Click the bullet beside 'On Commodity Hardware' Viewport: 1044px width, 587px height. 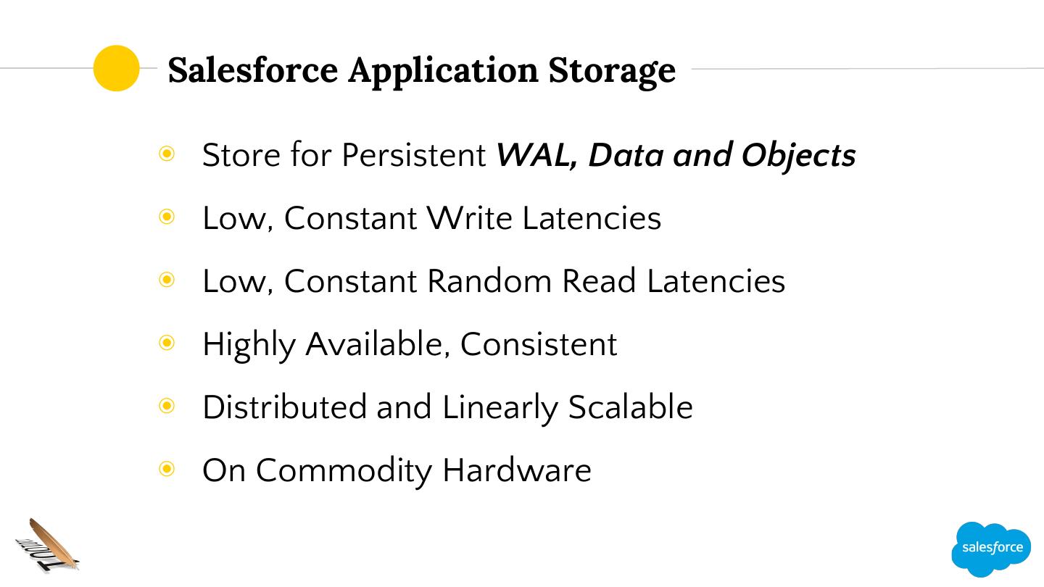point(167,469)
